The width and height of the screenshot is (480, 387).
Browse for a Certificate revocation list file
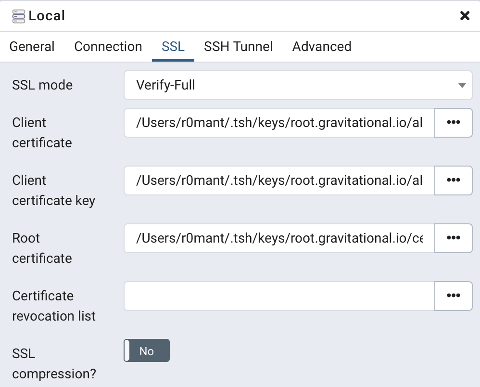tap(453, 296)
